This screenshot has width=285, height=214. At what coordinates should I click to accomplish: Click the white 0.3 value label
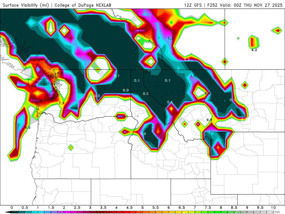(x=244, y=119)
